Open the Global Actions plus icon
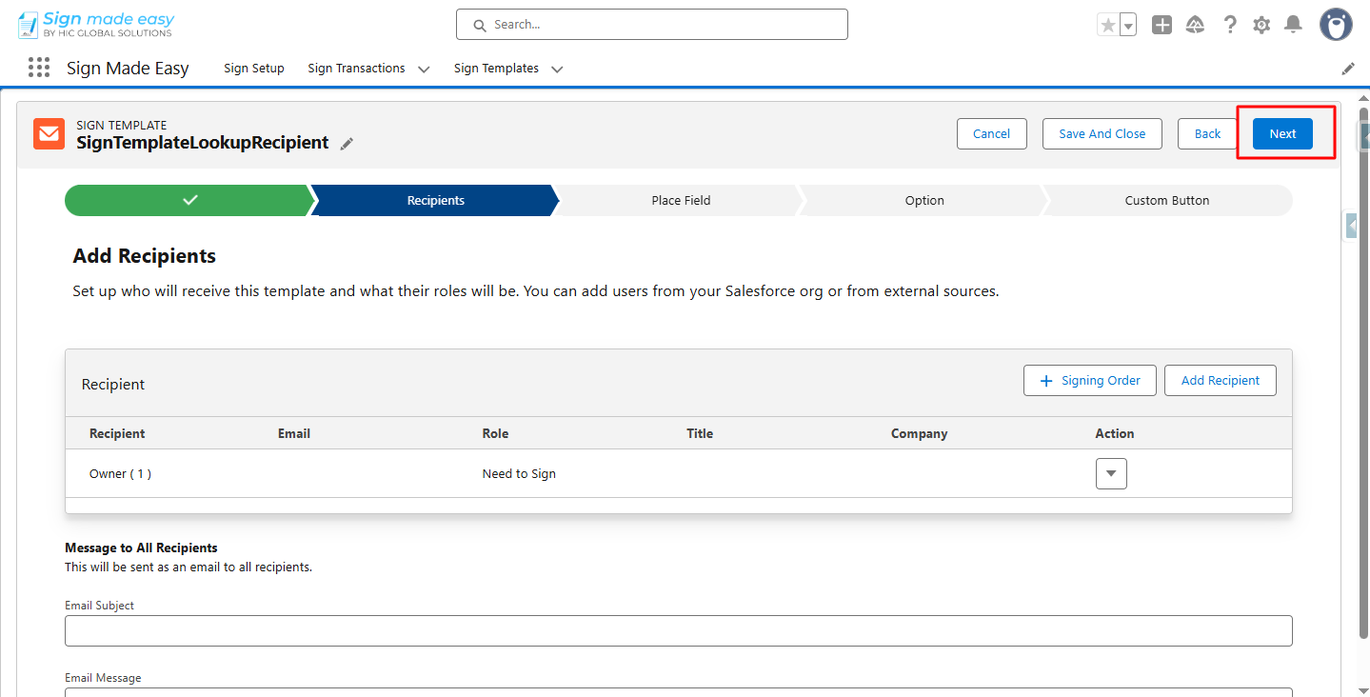1370x697 pixels. click(x=1162, y=26)
